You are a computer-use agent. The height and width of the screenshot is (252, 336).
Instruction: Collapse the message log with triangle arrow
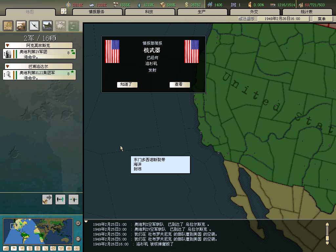pos(86,221)
